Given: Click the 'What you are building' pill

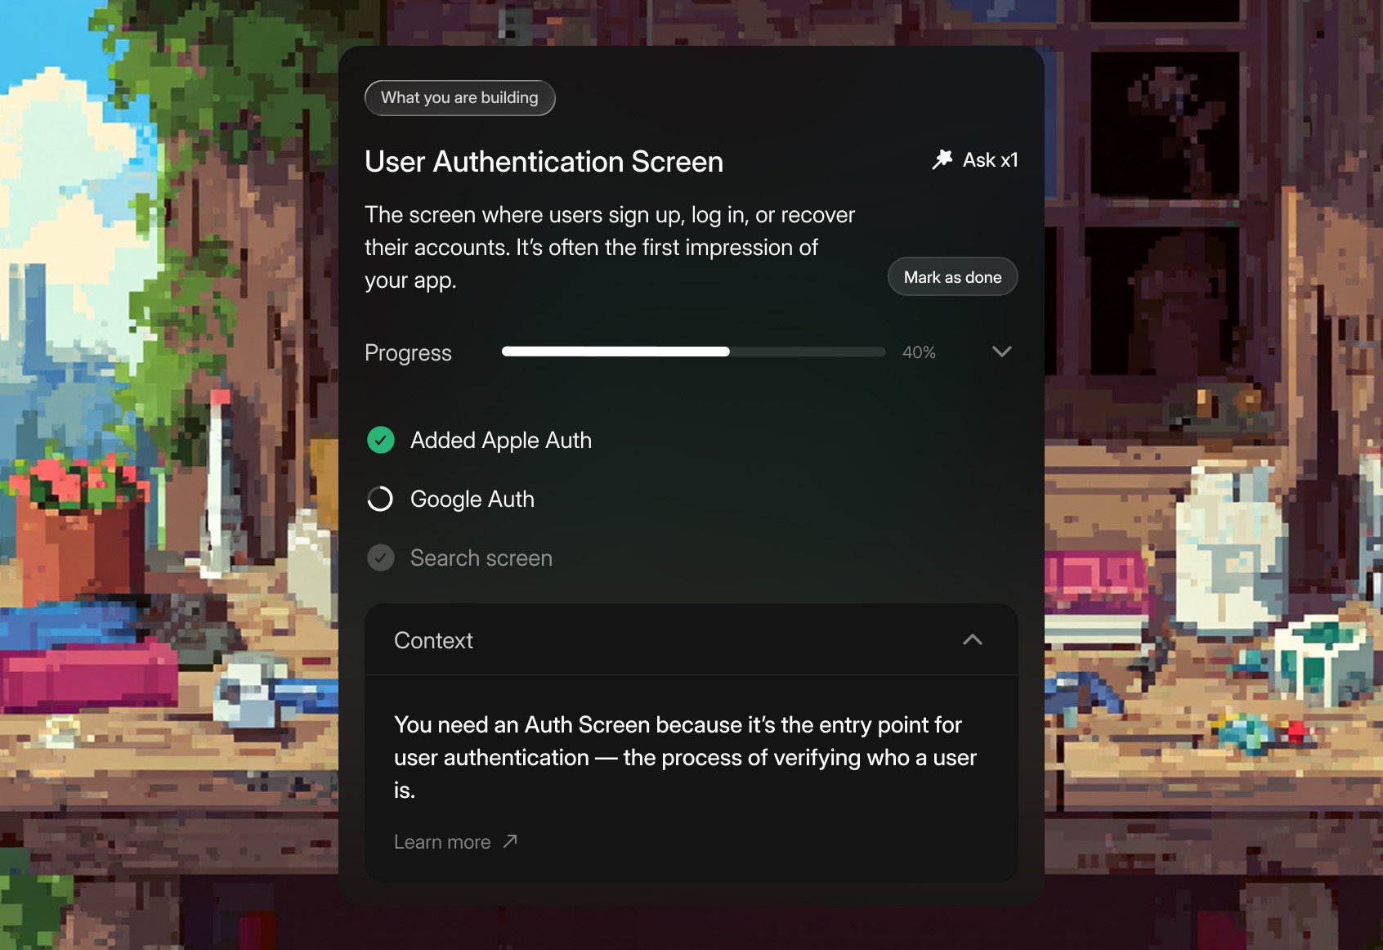Looking at the screenshot, I should (459, 98).
